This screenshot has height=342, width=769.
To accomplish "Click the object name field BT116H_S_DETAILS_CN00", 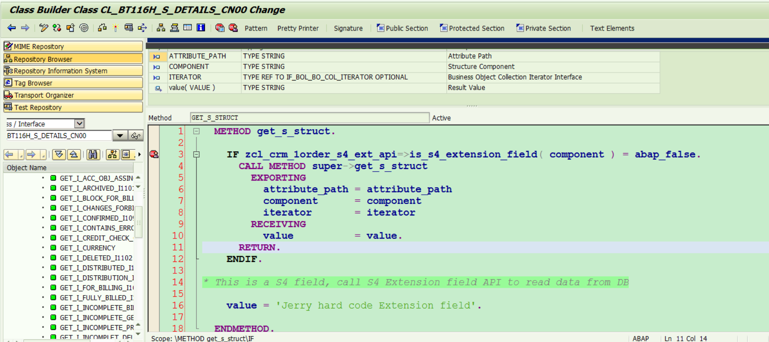I will coord(58,135).
